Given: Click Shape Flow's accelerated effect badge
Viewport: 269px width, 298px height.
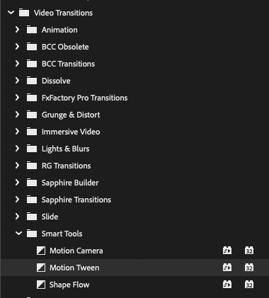Looking at the screenshot, I should point(227,285).
